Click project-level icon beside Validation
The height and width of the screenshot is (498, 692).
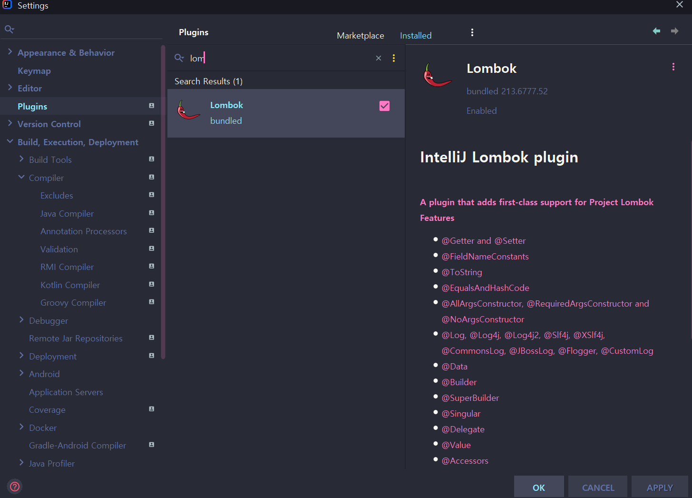coord(152,249)
